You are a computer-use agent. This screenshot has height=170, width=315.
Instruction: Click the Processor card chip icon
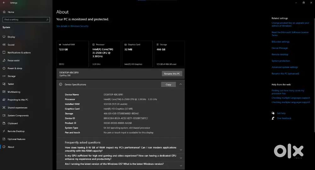pos(94,45)
